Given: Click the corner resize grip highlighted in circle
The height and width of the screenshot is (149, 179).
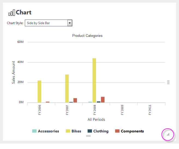Looking at the screenshot, I should [168, 135].
